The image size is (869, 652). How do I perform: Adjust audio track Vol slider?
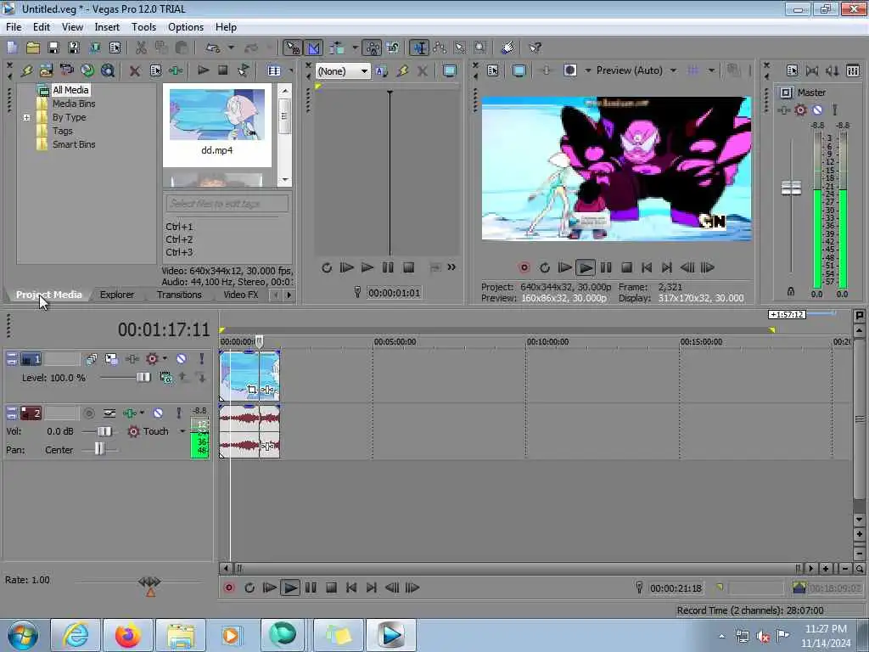coord(104,431)
